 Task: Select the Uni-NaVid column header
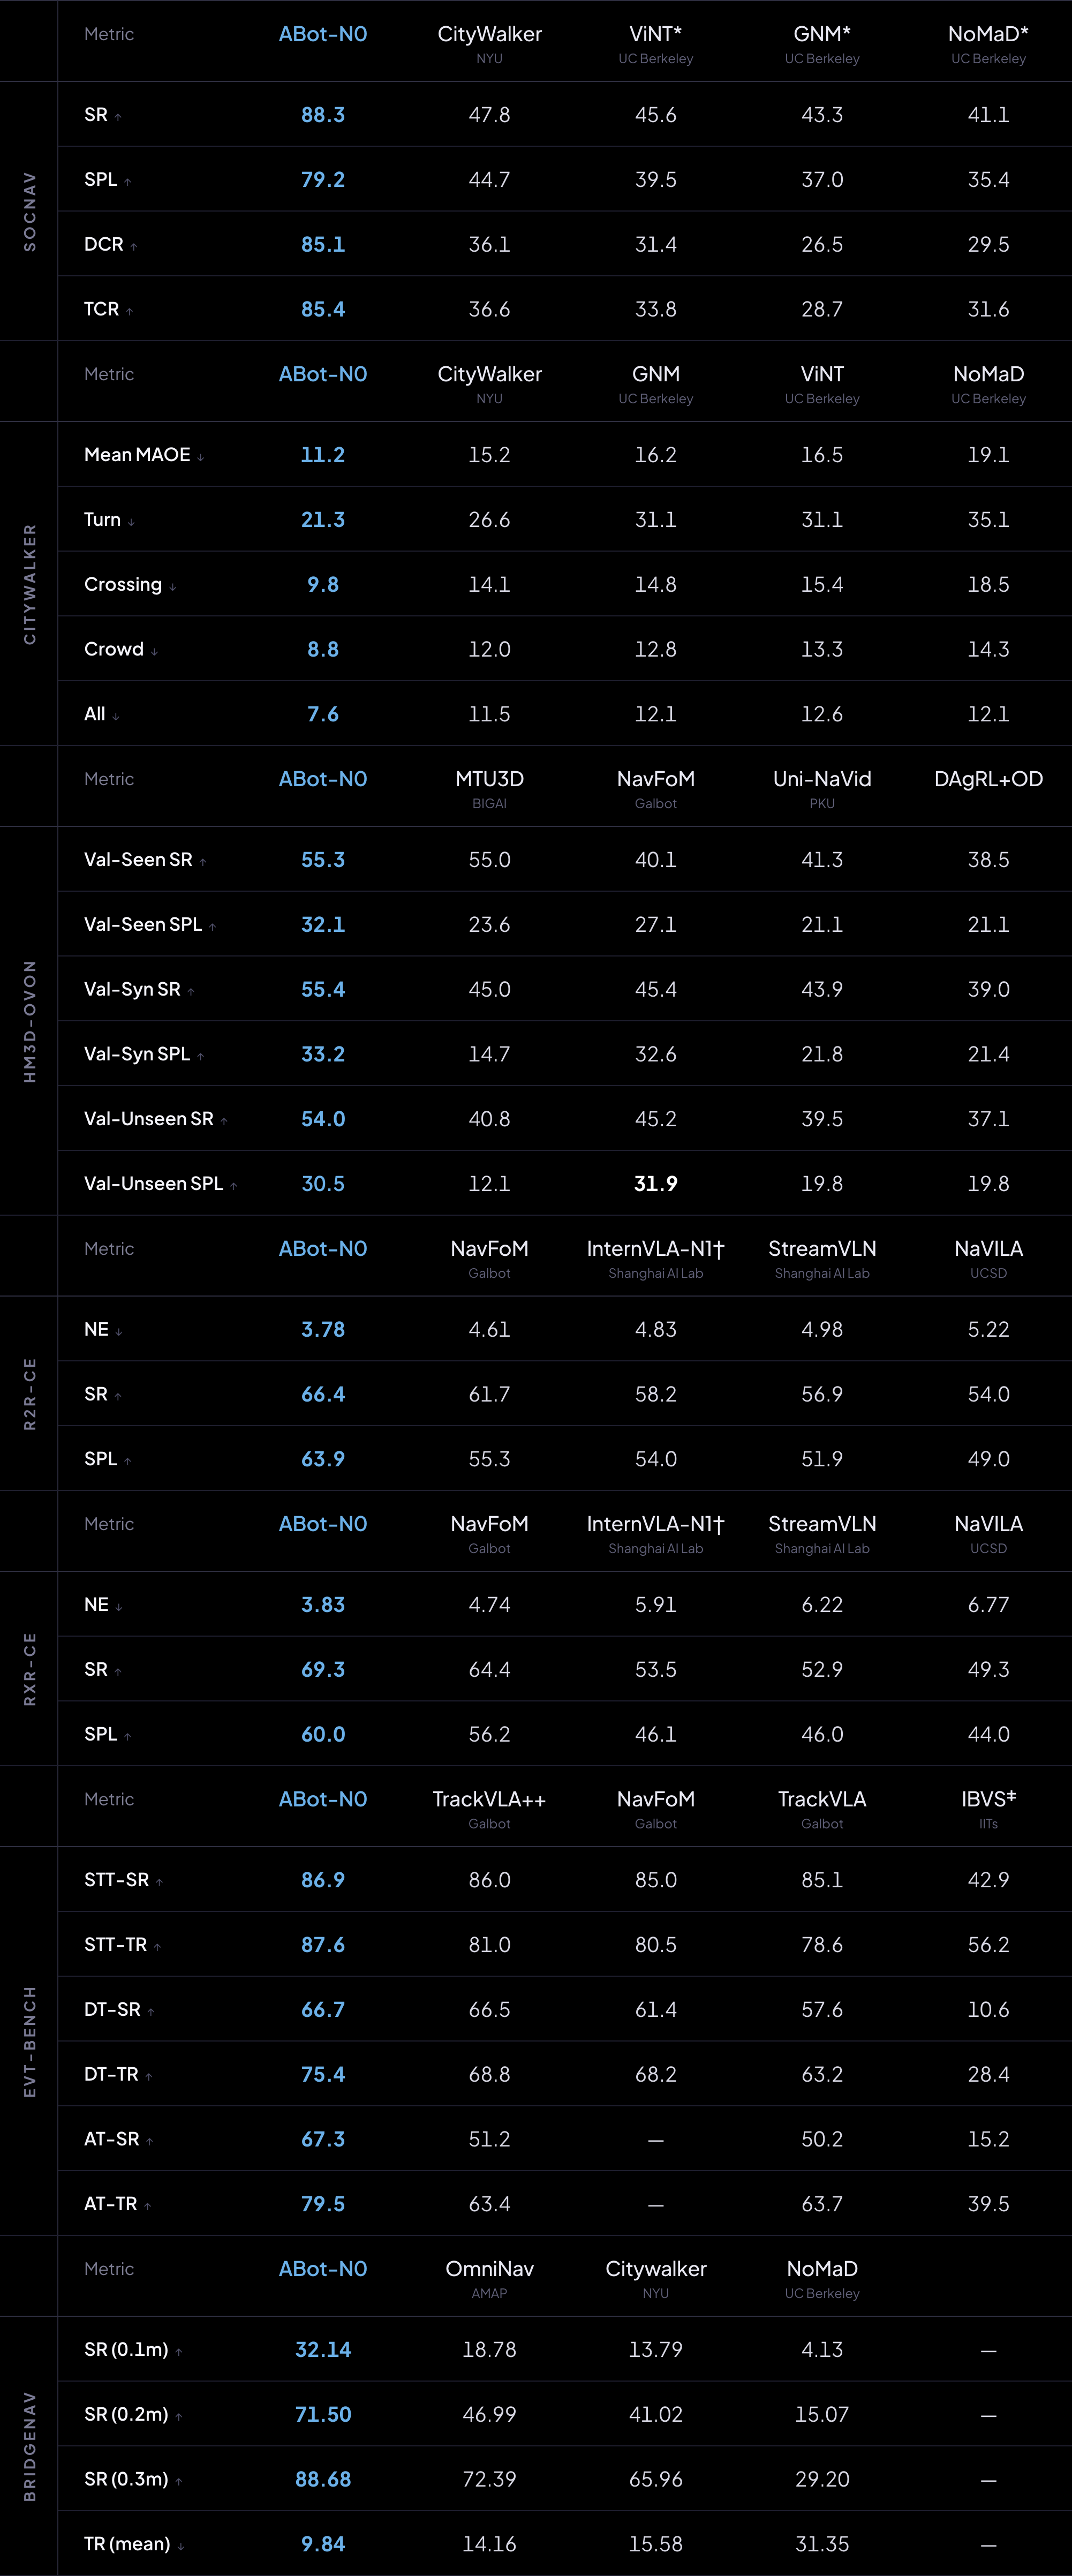click(822, 779)
